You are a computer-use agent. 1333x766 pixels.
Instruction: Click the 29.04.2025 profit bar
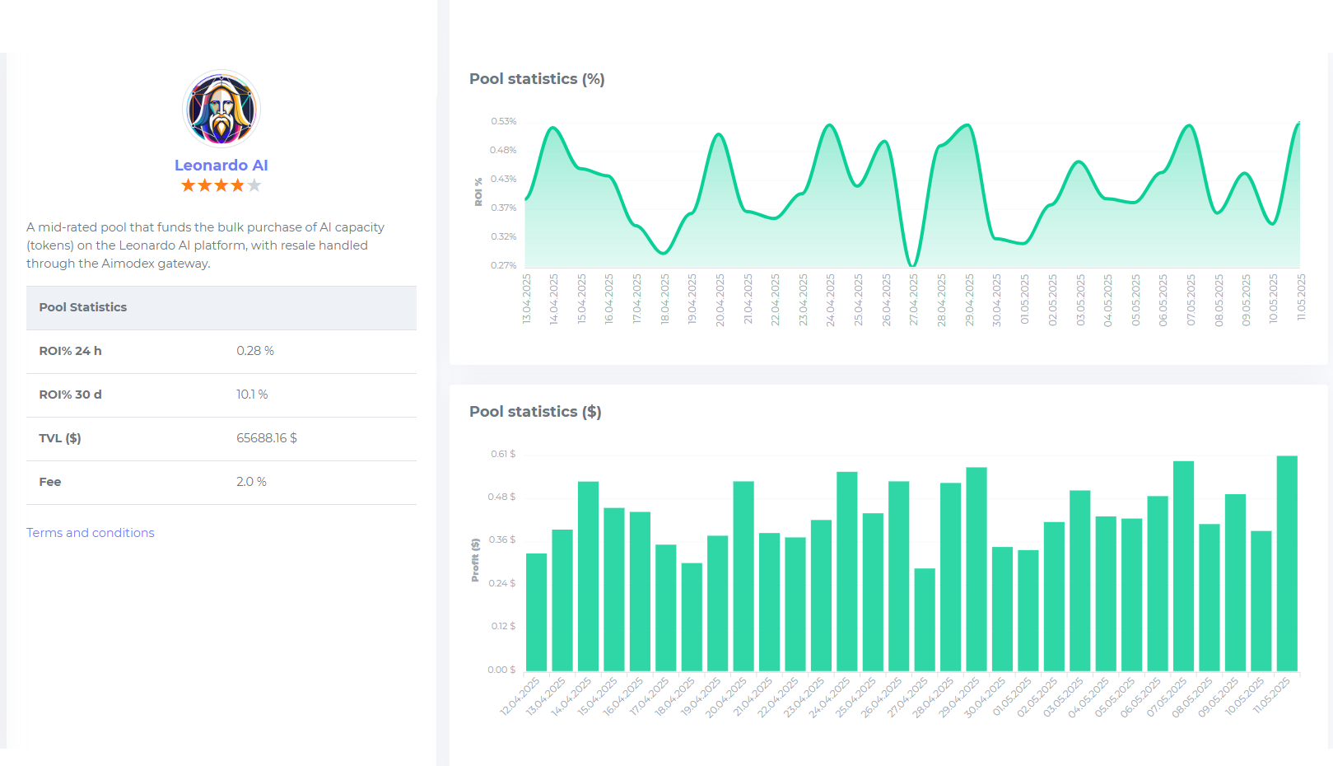pos(976,569)
